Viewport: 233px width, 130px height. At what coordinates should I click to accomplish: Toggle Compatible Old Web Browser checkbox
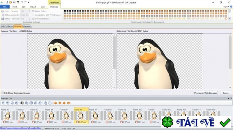(33, 15)
